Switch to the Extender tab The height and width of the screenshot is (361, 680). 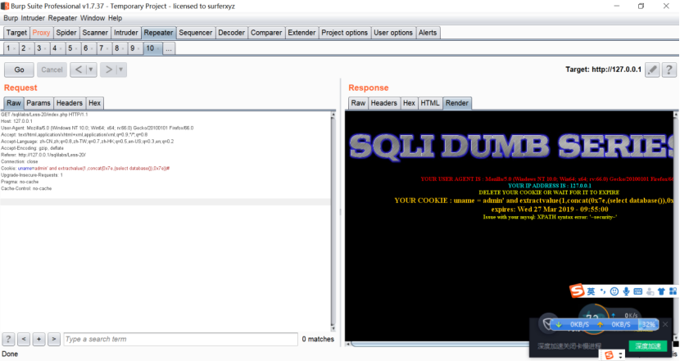(x=301, y=33)
